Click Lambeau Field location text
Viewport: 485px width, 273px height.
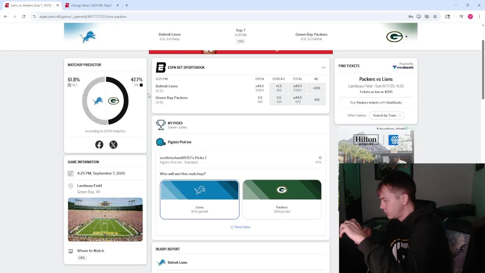click(89, 185)
